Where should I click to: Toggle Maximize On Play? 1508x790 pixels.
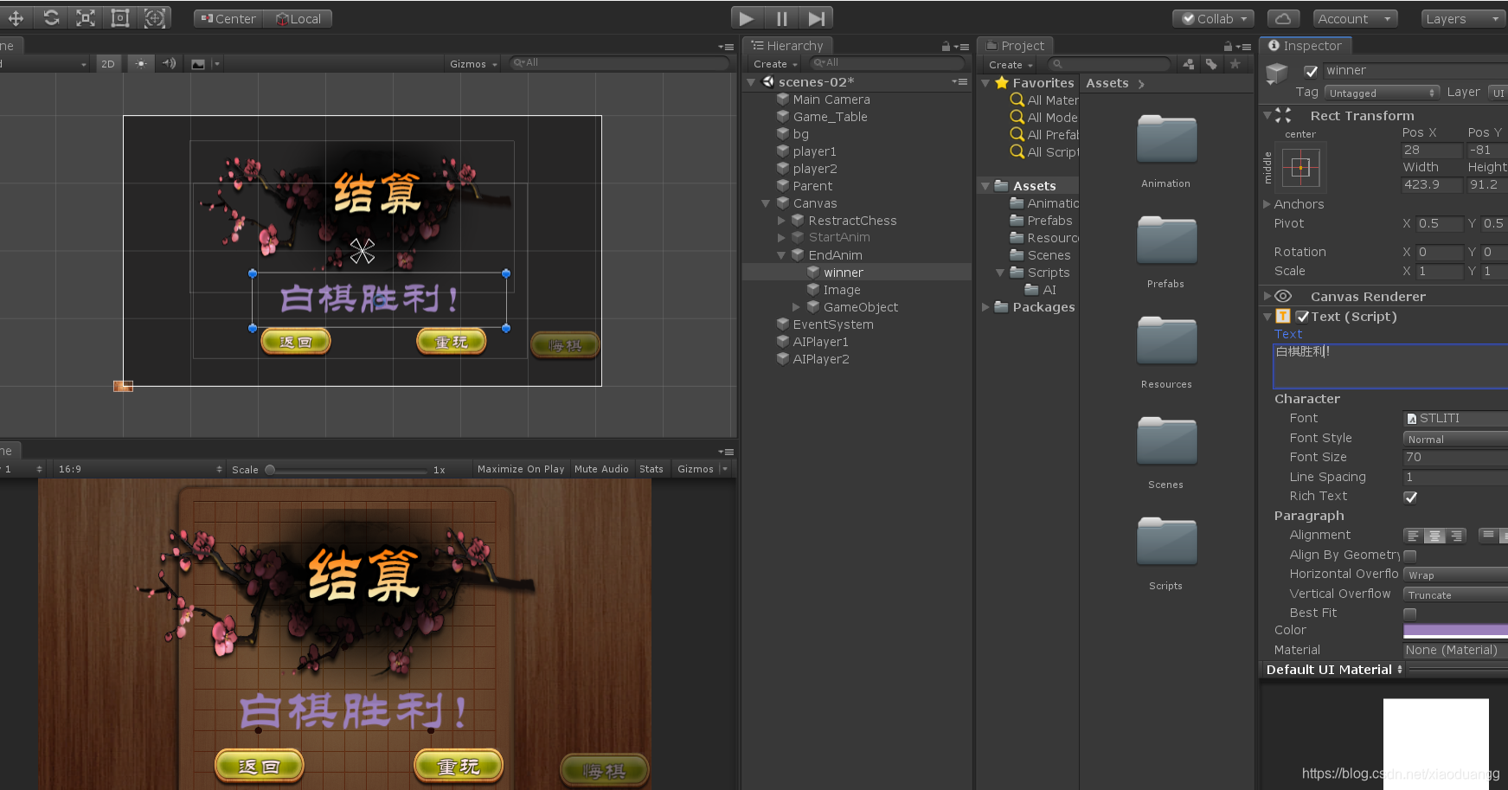(521, 469)
